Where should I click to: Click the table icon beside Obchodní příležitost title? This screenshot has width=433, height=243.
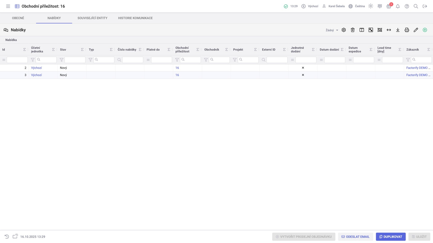(x=17, y=6)
